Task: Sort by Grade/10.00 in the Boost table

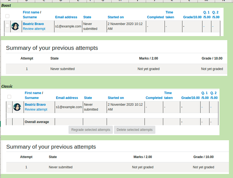Action: [192, 17]
